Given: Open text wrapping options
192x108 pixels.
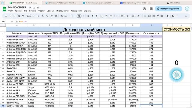Looking at the screenshot, I should click(133, 16).
